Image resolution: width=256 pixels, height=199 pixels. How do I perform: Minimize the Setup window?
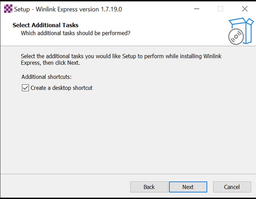[x=197, y=9]
